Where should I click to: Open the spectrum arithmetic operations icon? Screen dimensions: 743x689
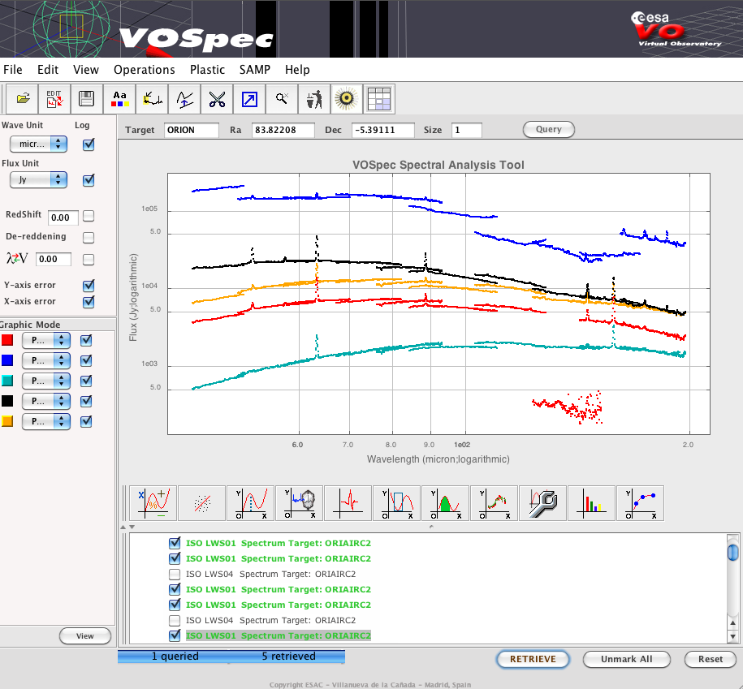(153, 503)
